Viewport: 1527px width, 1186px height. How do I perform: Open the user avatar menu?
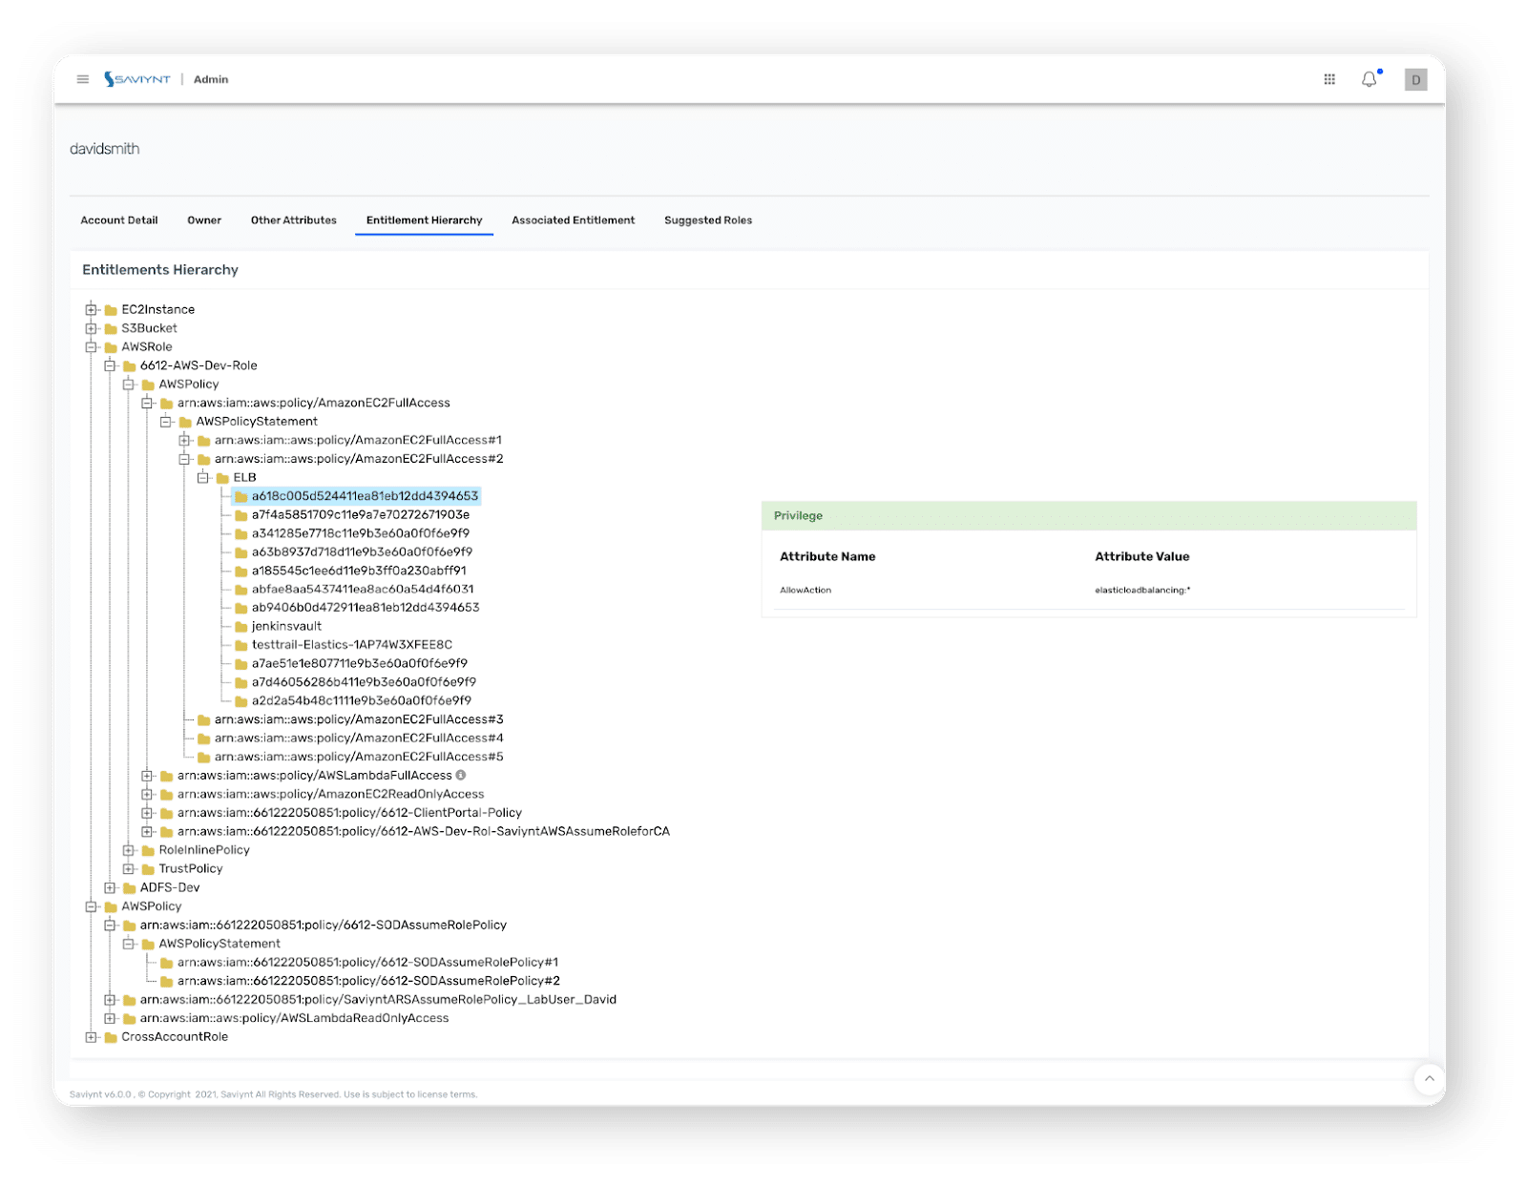[1414, 79]
